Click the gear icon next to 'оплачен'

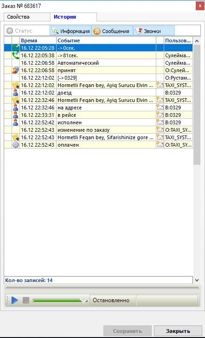point(16,145)
